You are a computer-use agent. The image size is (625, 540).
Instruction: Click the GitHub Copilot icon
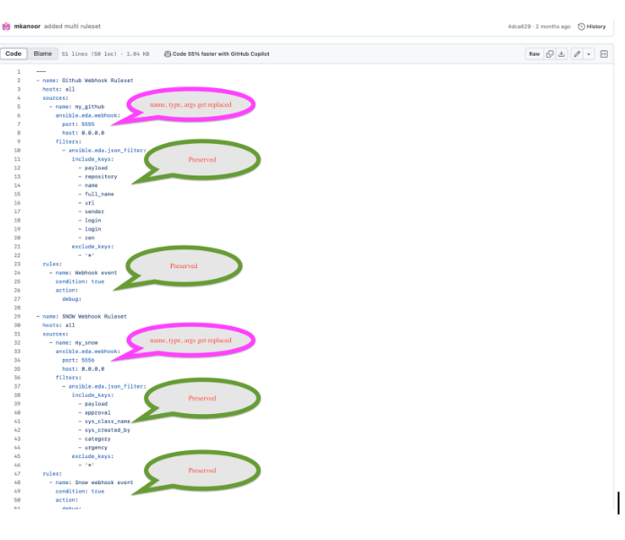(x=168, y=54)
